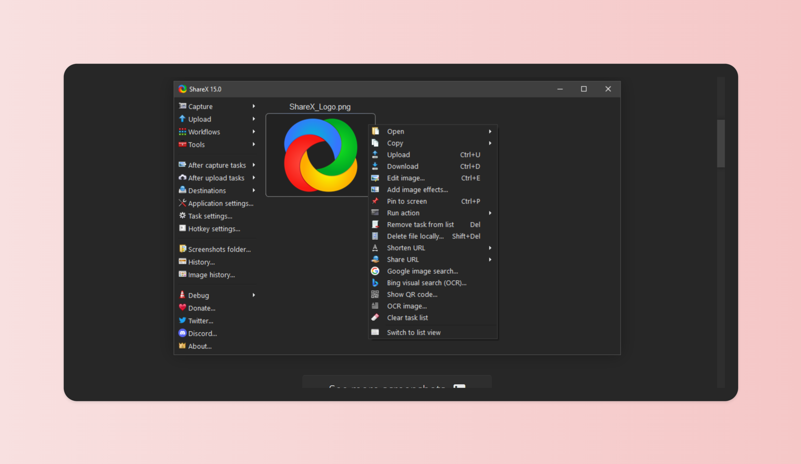This screenshot has width=801, height=464.
Task: Click the After upload tasks cloud icon
Action: point(182,177)
